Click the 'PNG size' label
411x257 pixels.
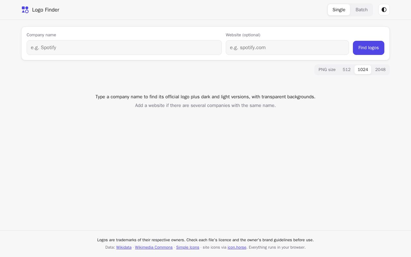click(x=327, y=70)
